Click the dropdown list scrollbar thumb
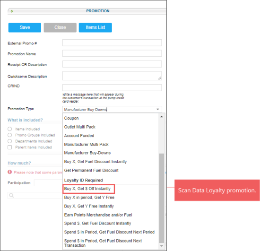Viewport: 260px width, 251px height. click(162, 198)
